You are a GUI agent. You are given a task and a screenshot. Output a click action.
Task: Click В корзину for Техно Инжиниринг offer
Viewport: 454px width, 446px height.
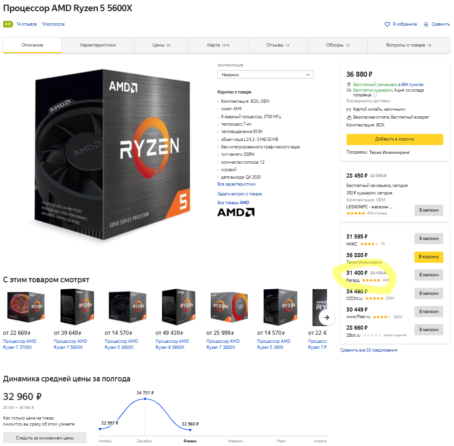point(429,257)
